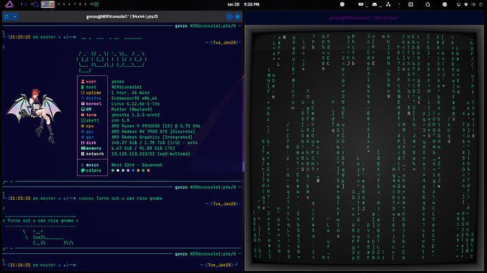Click term value ghostty 1.2.3-arch2
This screenshot has width=487, height=273.
[136, 115]
